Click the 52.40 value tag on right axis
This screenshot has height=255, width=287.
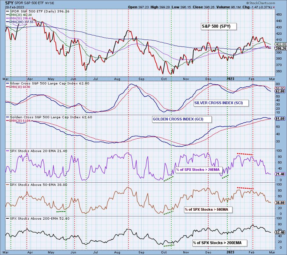point(280,232)
